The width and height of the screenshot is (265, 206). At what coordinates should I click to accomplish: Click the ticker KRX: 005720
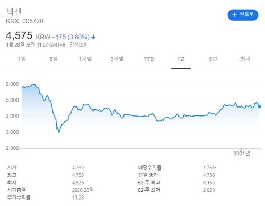[24, 21]
